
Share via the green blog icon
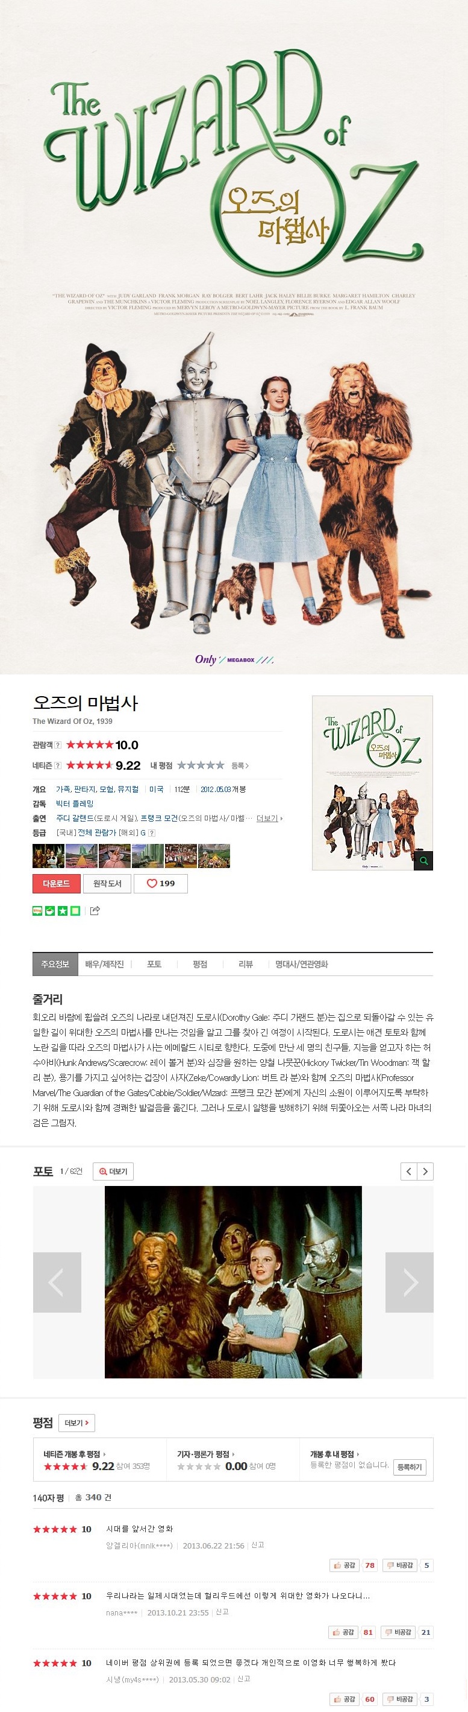(37, 910)
